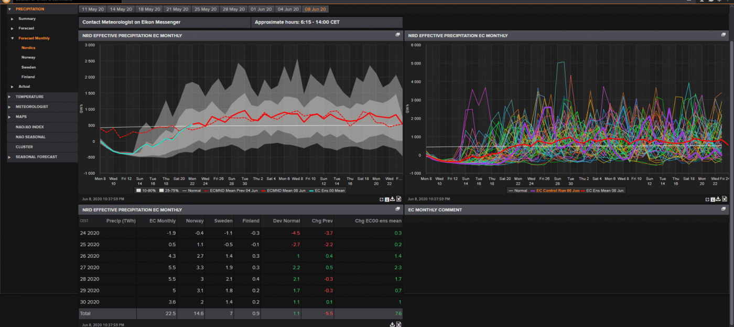Download the right ensemble chart data
Screen dimensions: 734x327
tap(719, 199)
